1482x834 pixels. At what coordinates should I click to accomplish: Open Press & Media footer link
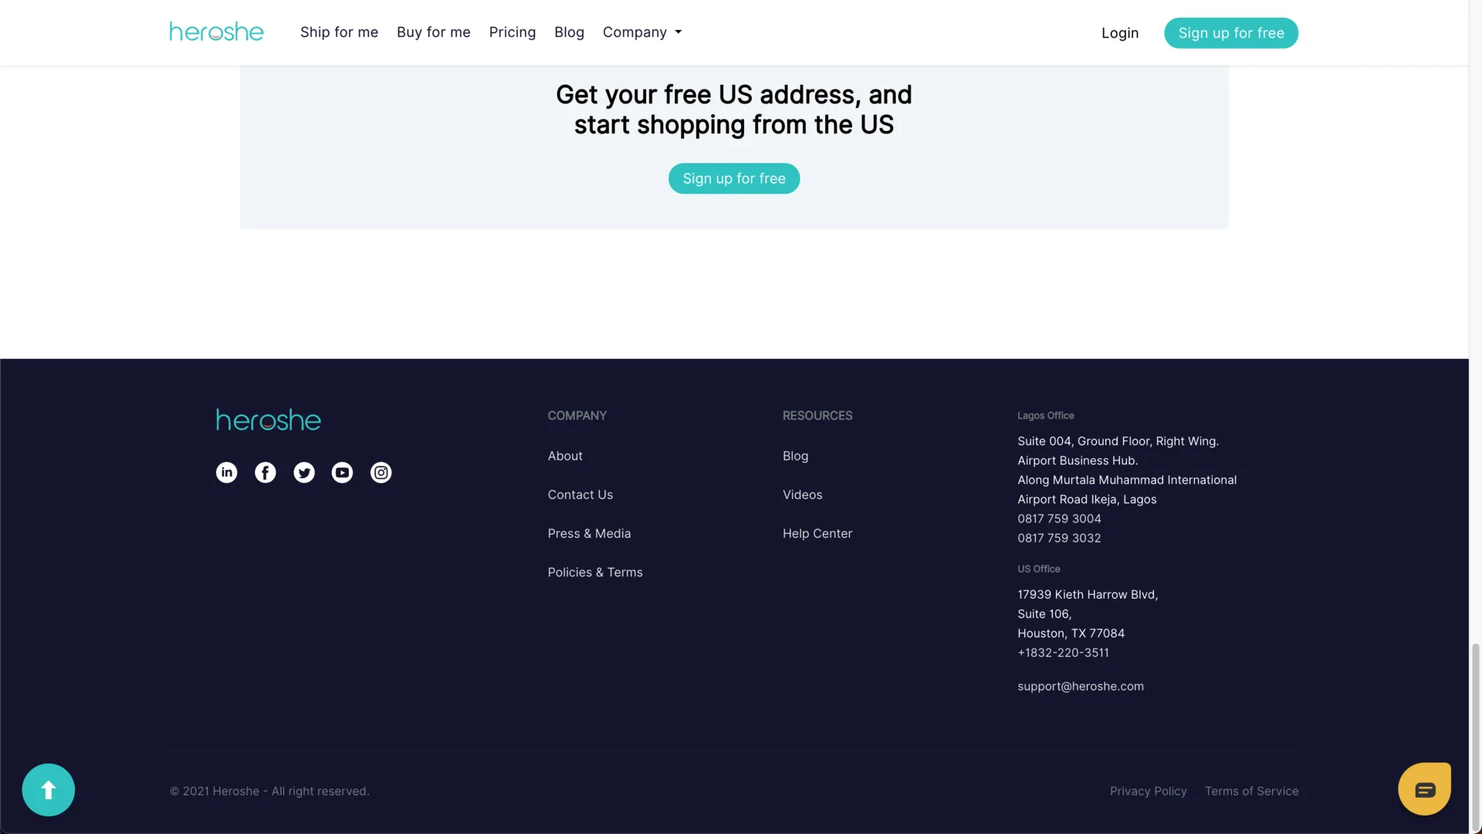[x=589, y=533]
